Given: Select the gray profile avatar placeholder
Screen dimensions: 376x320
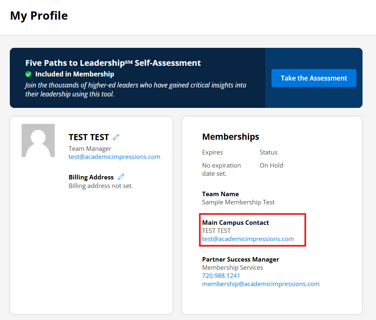Looking at the screenshot, I should (38, 140).
